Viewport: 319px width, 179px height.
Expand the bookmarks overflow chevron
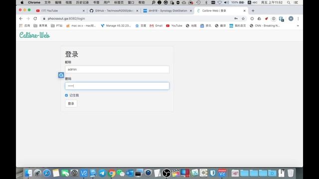(x=298, y=25)
